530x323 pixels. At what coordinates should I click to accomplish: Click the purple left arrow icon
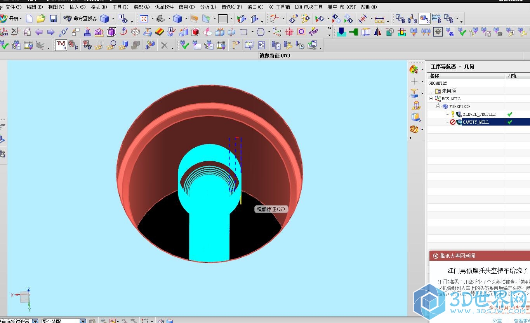pyautogui.click(x=39, y=32)
